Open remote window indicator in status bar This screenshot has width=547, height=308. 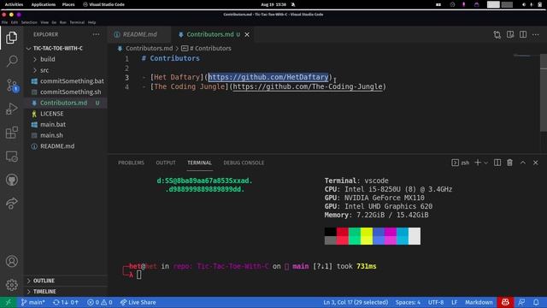pyautogui.click(x=8, y=302)
